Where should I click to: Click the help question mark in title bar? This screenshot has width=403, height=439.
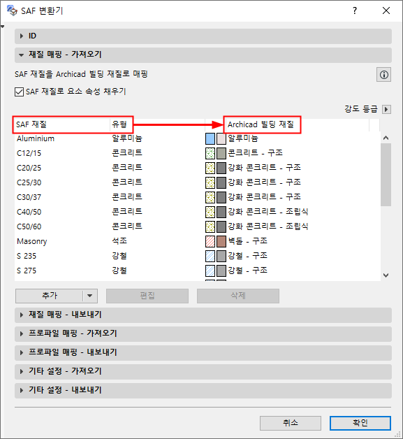pyautogui.click(x=355, y=10)
